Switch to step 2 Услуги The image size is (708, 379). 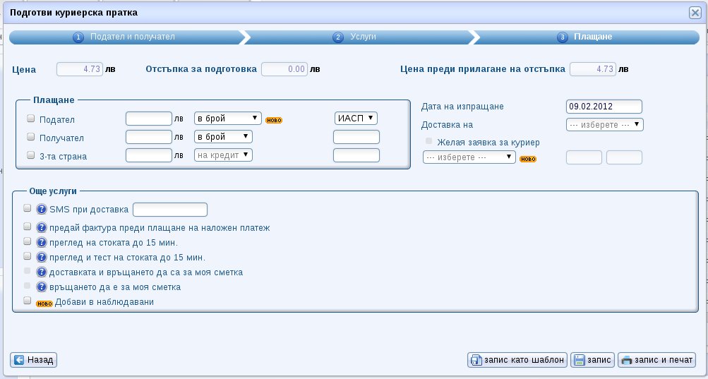point(356,37)
